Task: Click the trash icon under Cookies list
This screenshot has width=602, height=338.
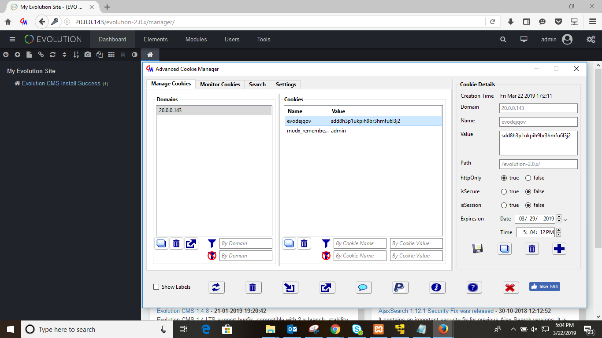Action: (x=304, y=243)
